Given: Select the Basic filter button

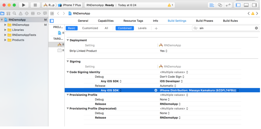Looking at the screenshot, I should pos(72,28).
